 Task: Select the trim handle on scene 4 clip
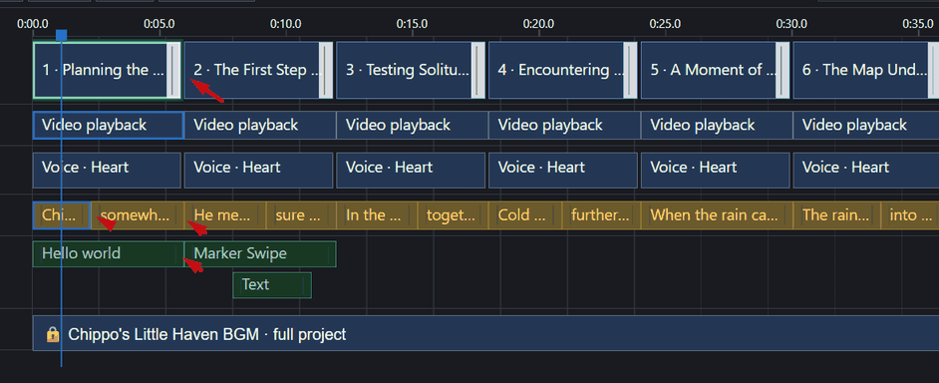630,70
